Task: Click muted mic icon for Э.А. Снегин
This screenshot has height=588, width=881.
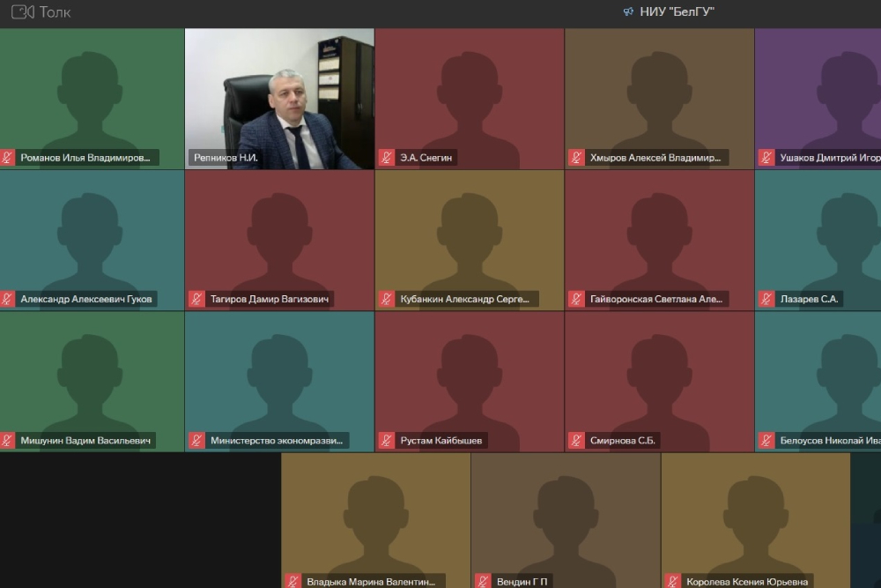Action: (x=387, y=158)
